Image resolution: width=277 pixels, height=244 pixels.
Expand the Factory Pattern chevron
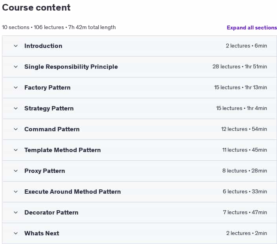(x=16, y=88)
